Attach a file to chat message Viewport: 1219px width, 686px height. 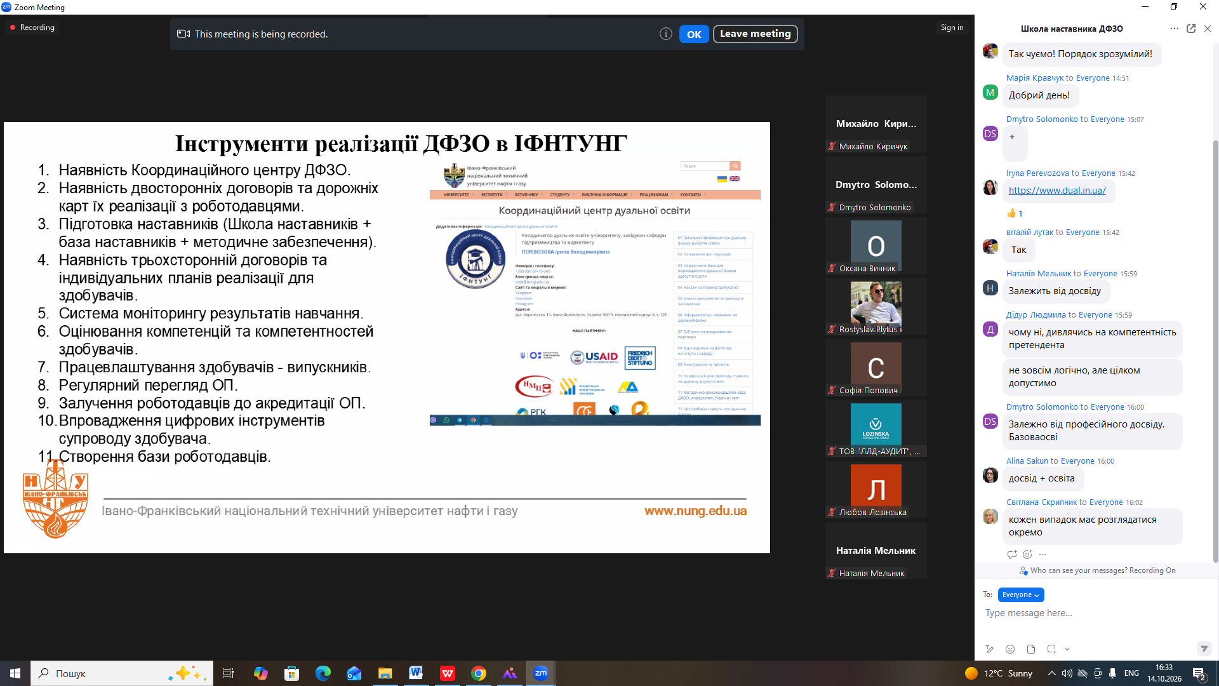1031,649
